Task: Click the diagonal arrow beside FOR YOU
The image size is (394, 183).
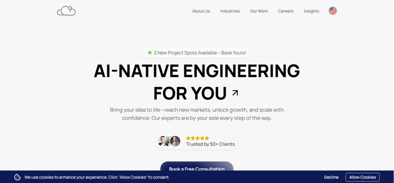Action: click(x=235, y=93)
